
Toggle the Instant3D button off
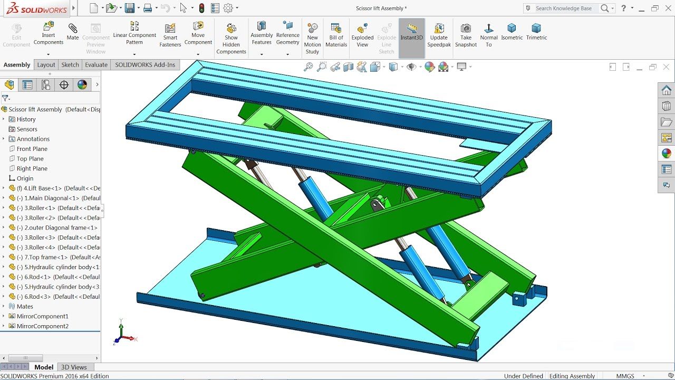[x=412, y=38]
